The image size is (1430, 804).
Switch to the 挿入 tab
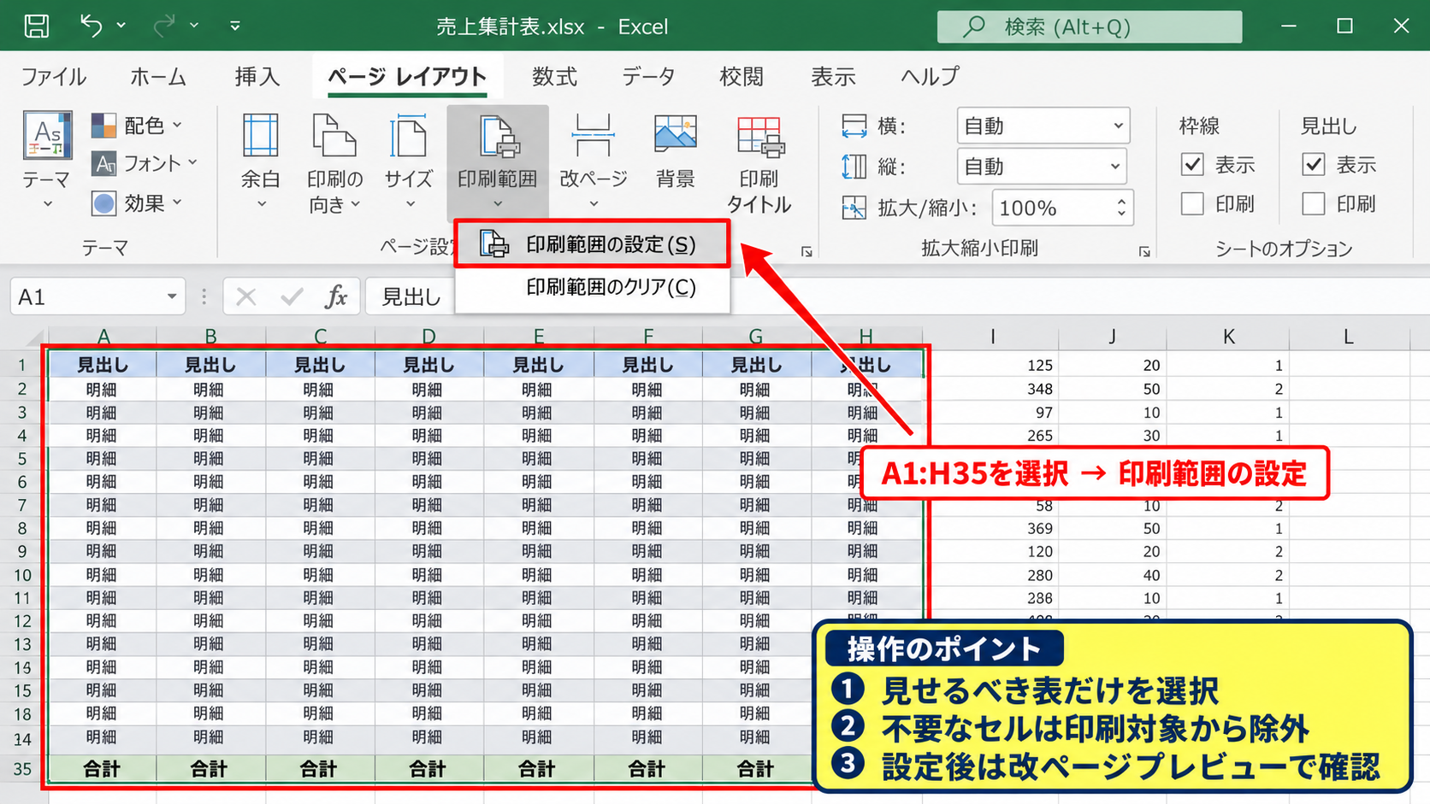point(257,77)
